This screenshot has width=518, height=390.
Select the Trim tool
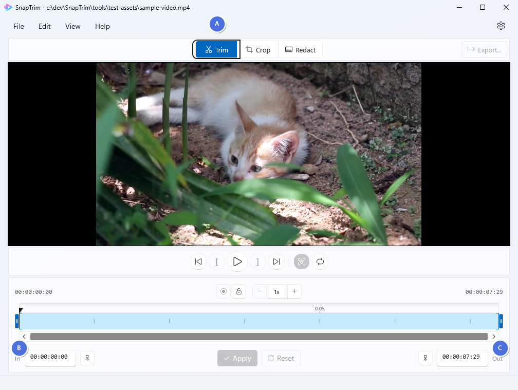coord(216,50)
